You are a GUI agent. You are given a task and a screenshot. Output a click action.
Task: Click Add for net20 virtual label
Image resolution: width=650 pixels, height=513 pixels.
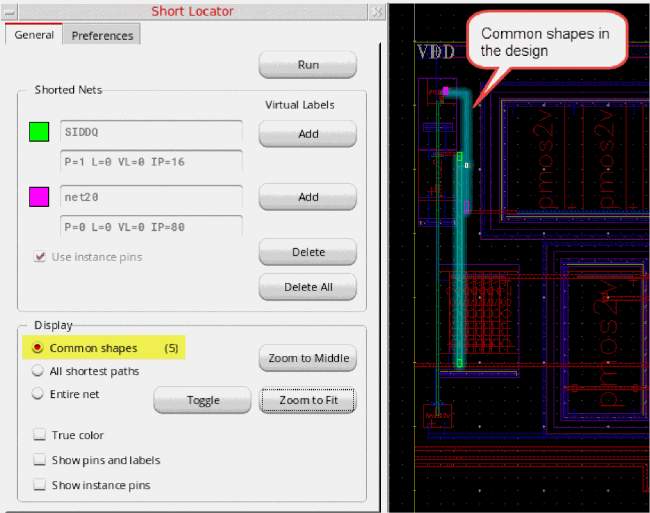click(308, 197)
